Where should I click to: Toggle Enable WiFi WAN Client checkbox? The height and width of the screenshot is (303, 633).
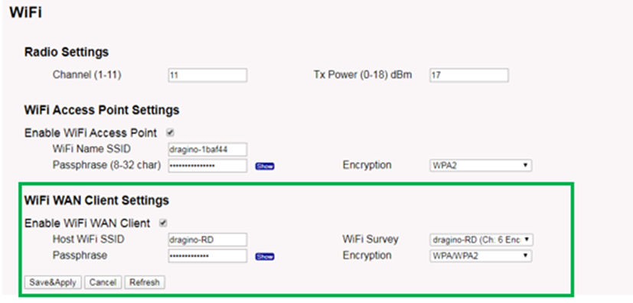[164, 223]
